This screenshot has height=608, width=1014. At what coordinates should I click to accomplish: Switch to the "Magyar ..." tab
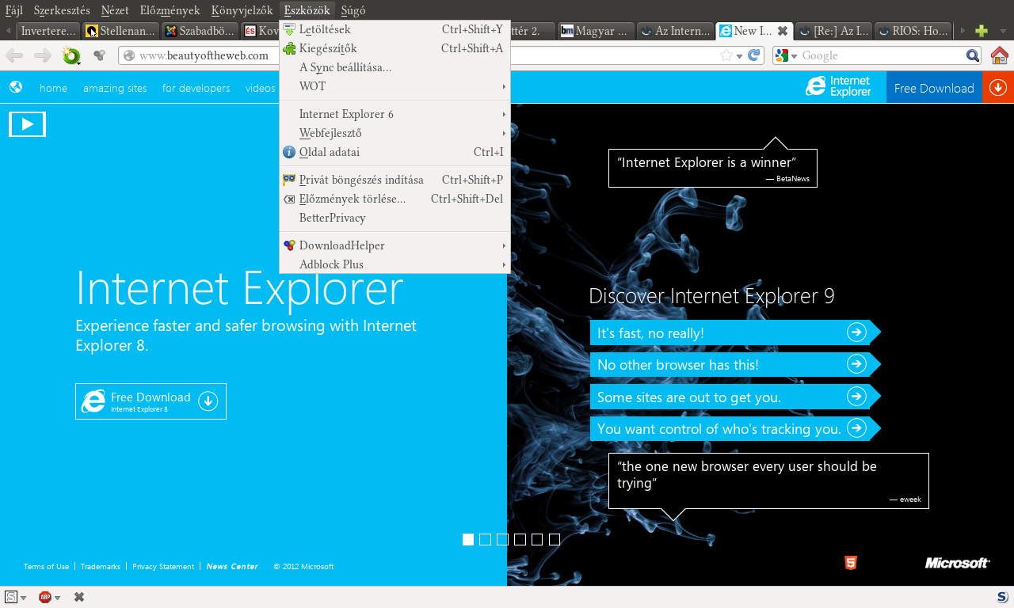596,31
